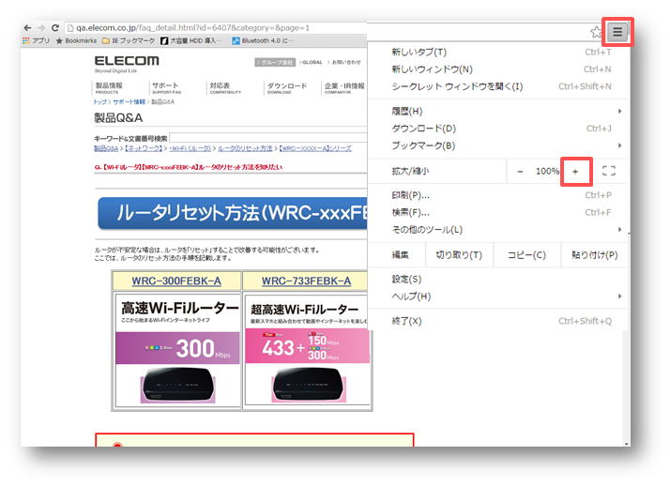The width and height of the screenshot is (670, 486).
Task: Click the WRC-733FEBK-A model link
Action: 306,281
